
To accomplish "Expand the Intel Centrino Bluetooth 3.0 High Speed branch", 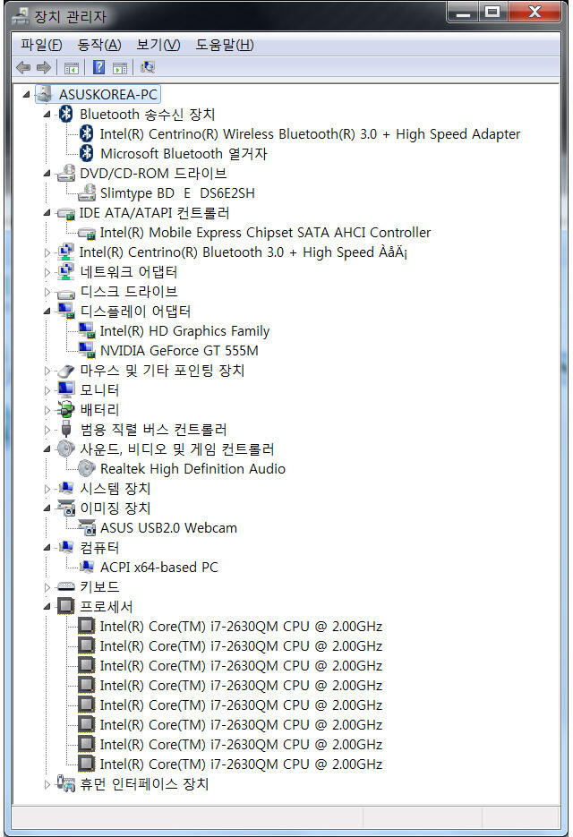I will pyautogui.click(x=47, y=252).
